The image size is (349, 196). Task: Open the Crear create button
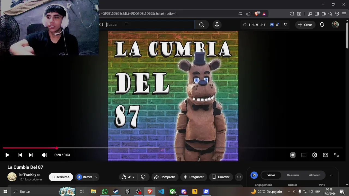pos(305,25)
